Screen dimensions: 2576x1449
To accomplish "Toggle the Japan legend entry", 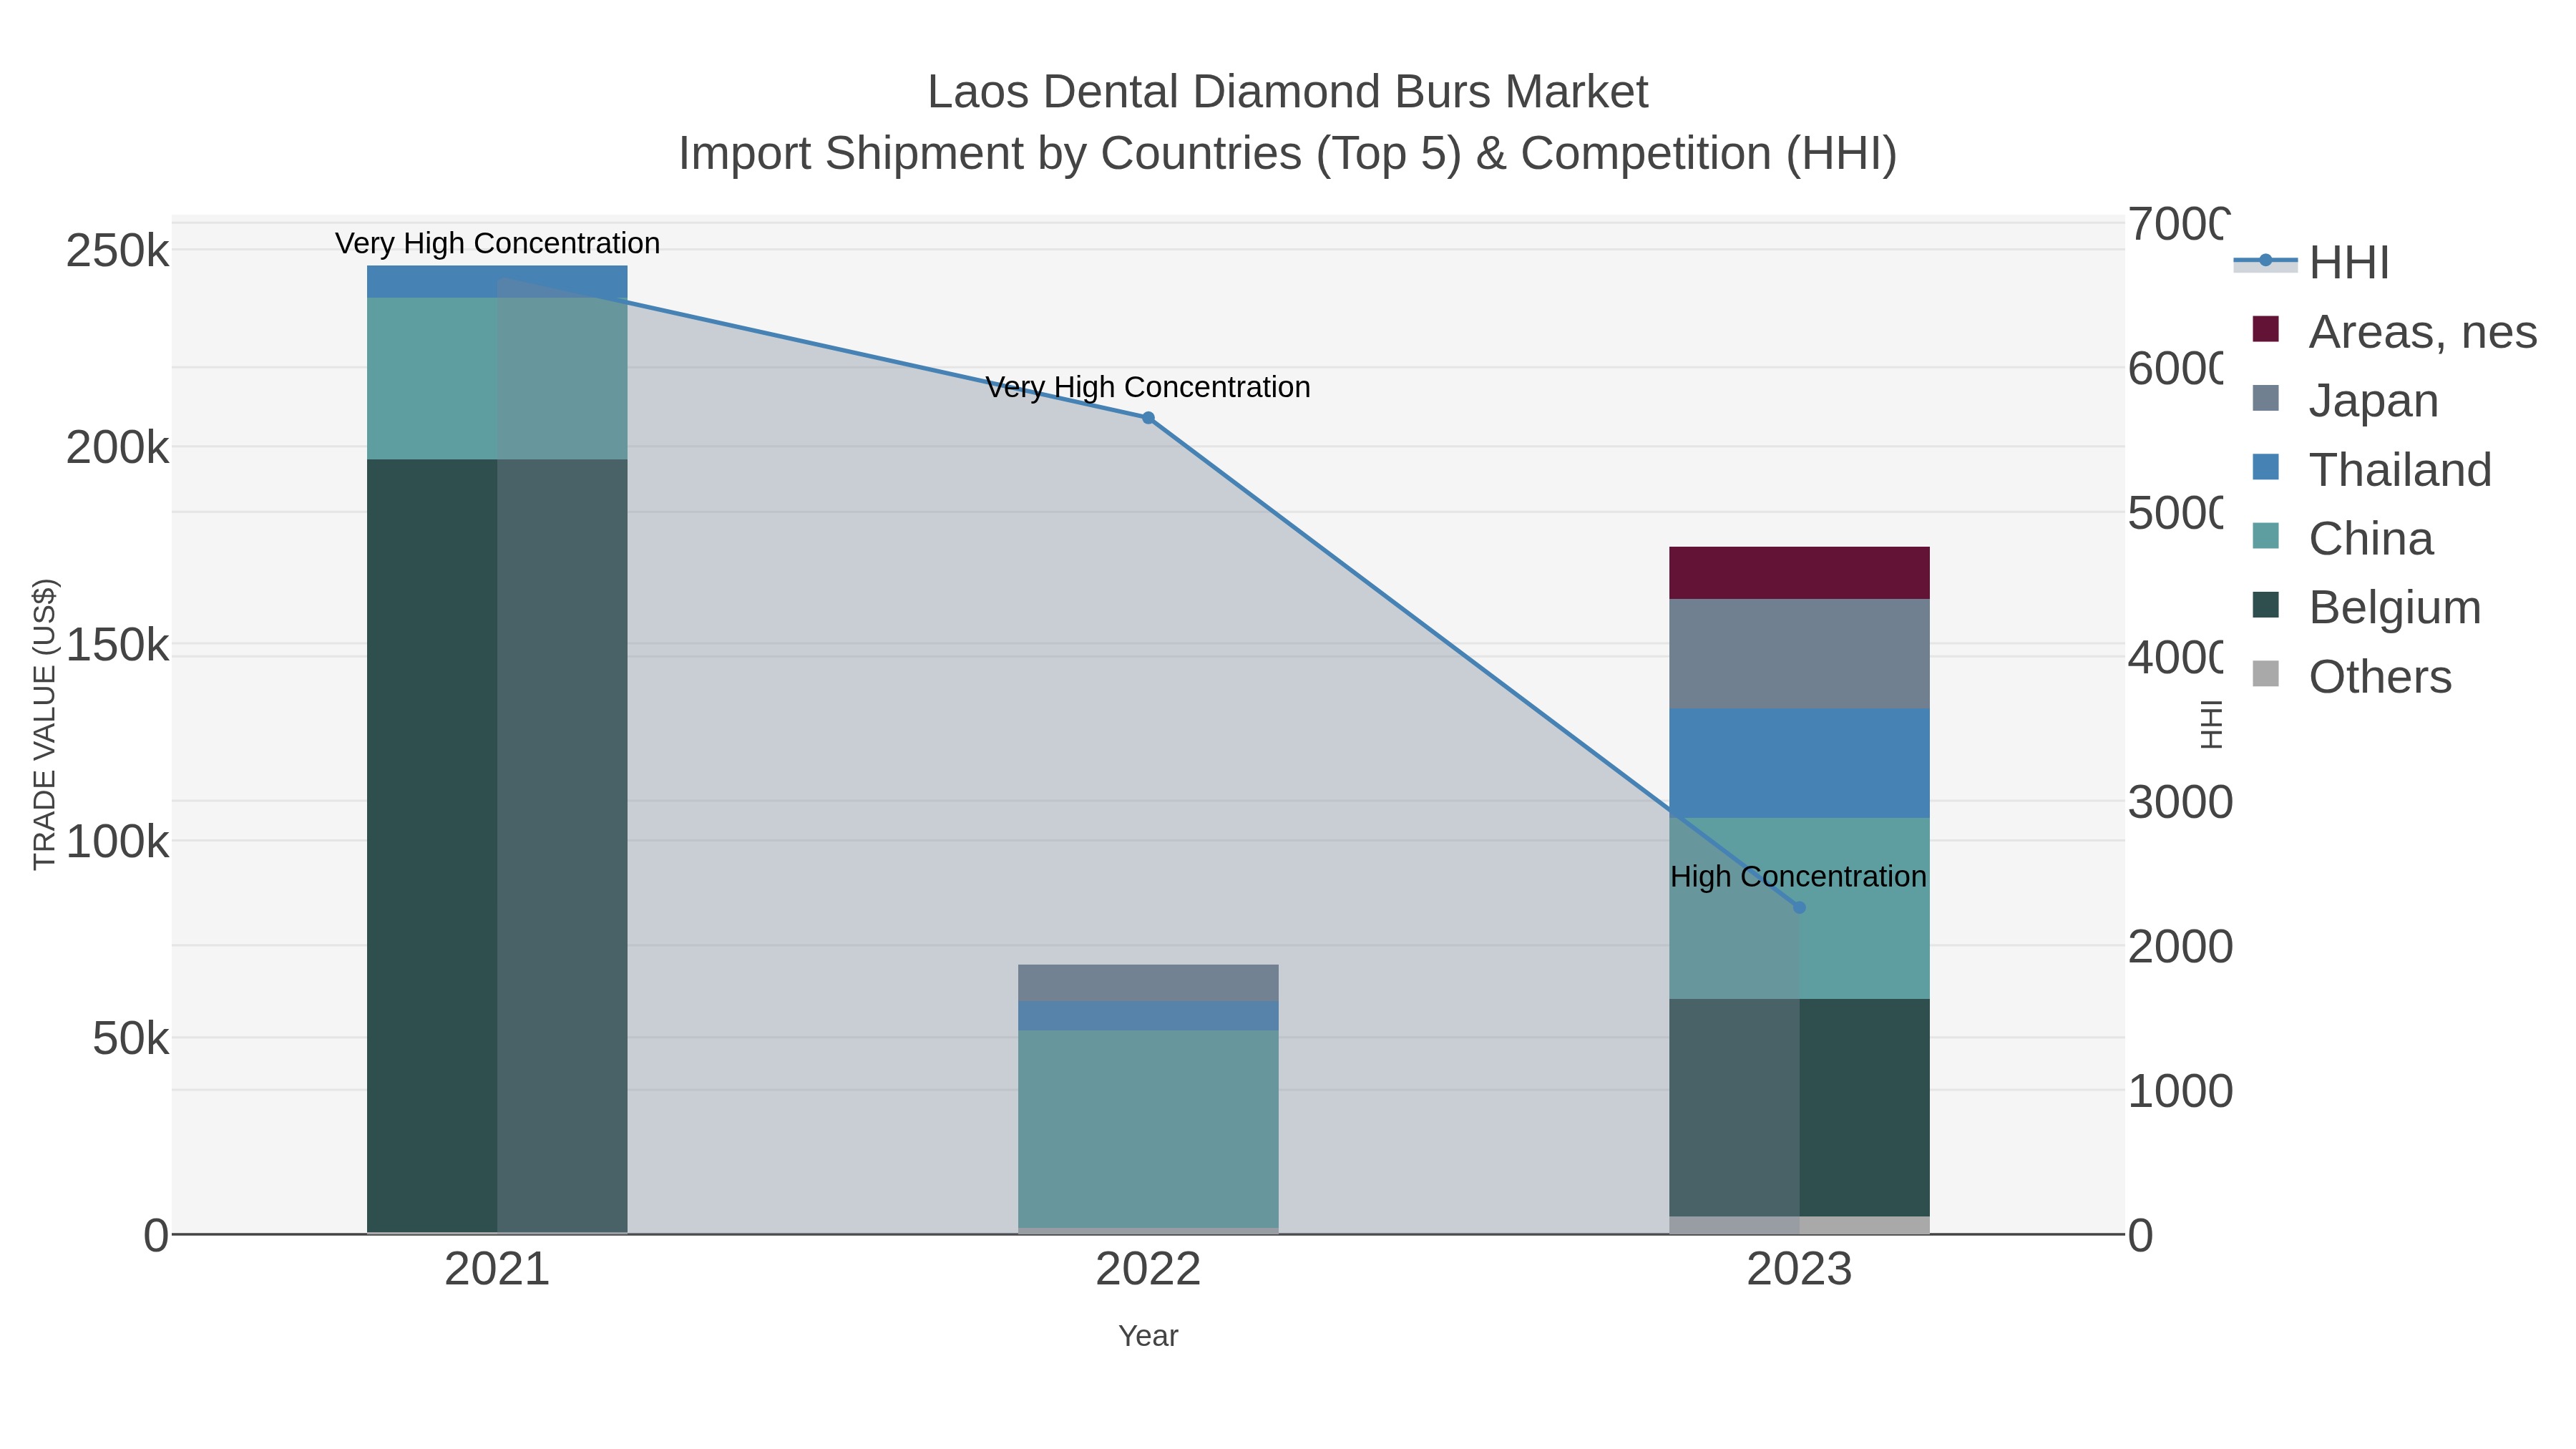I will tap(2345, 400).
